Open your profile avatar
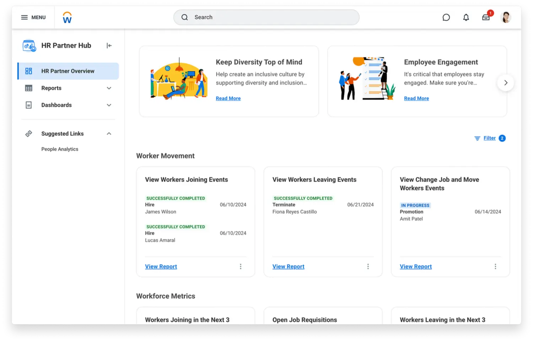 pos(505,17)
